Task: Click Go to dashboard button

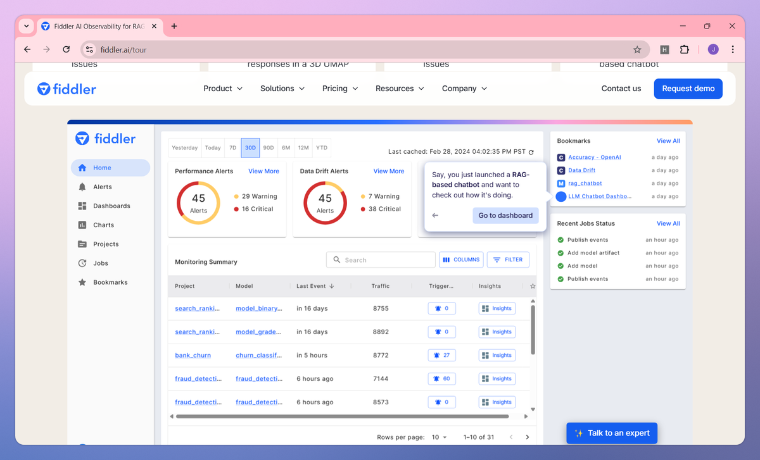Action: pos(505,215)
